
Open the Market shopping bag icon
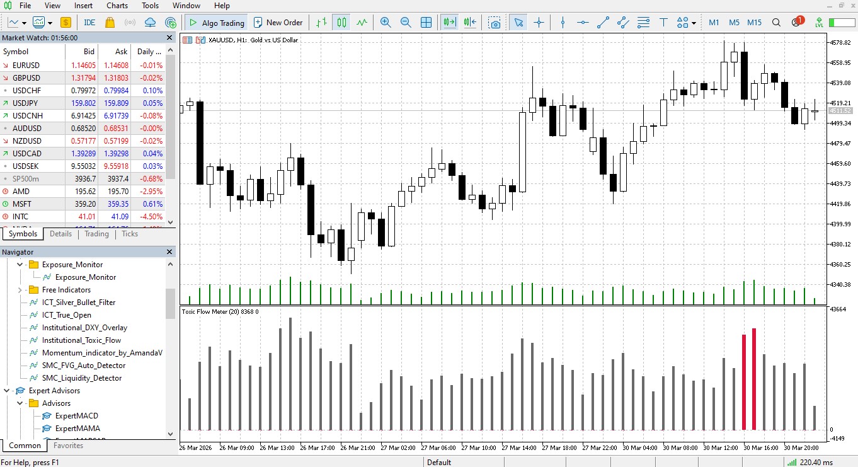pos(110,22)
